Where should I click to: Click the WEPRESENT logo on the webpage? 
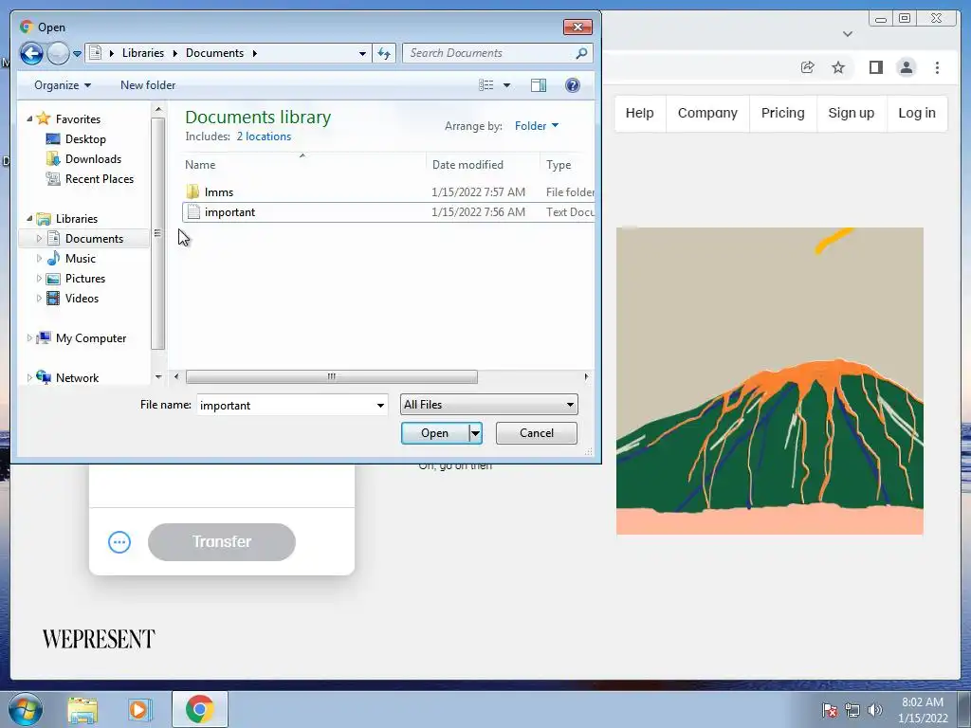coord(99,639)
